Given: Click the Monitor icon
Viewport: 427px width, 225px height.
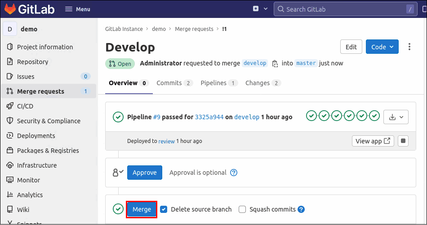Looking at the screenshot, I should 10,180.
